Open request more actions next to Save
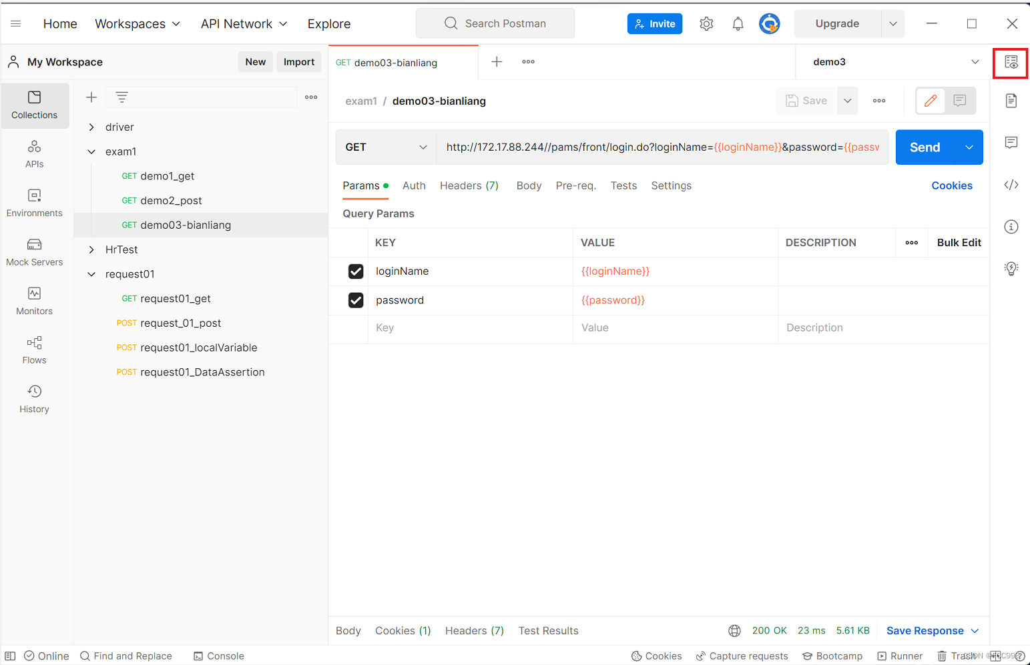1030x665 pixels. pos(879,101)
